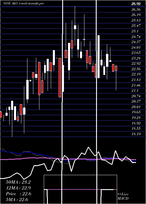
Task: Click the 22.56 price axis label
Action: [136, 69]
